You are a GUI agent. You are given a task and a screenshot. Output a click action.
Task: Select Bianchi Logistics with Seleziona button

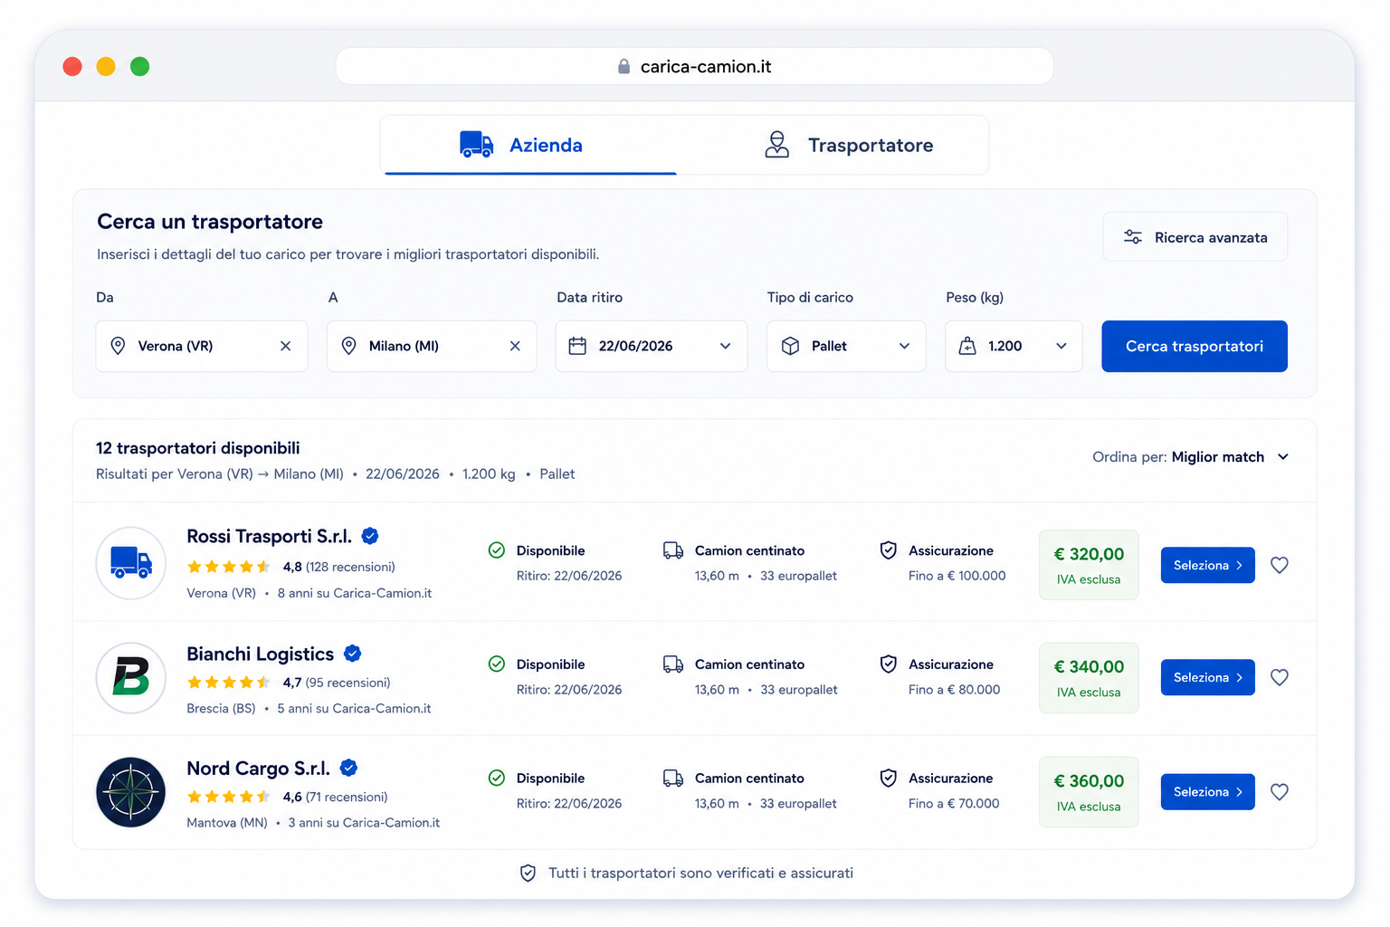1208,677
